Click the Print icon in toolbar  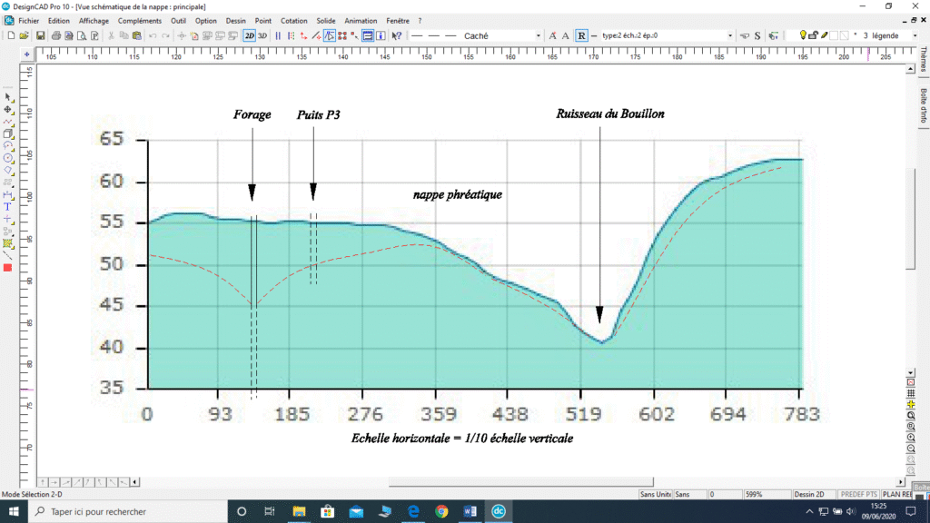[x=56, y=35]
